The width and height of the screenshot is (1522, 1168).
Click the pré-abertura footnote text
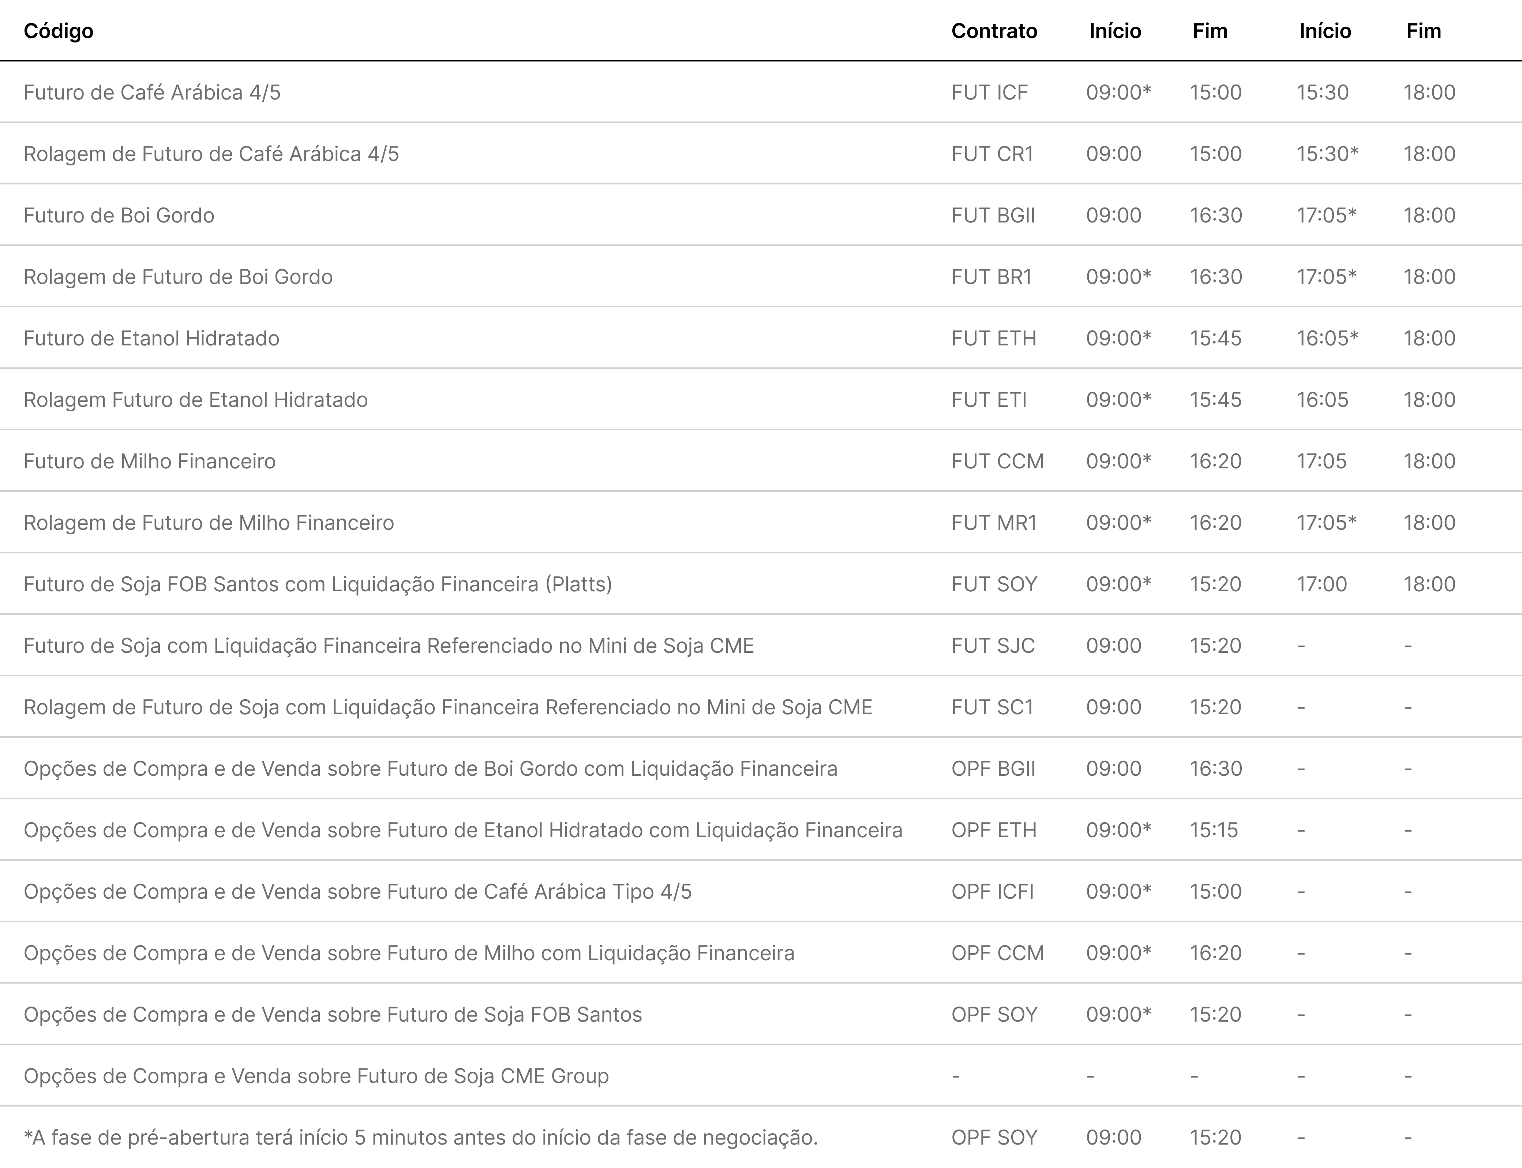[x=420, y=1138]
